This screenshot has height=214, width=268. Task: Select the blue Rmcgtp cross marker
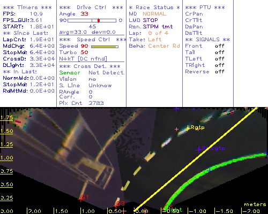point(199,149)
